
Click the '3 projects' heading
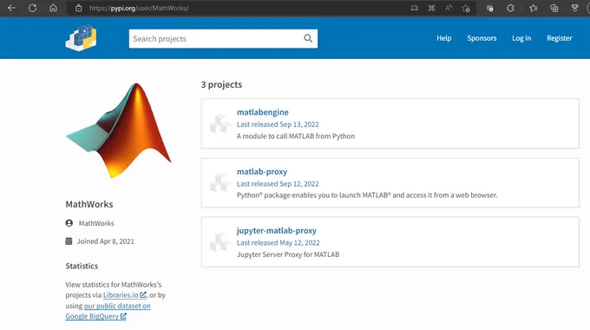[x=221, y=84]
